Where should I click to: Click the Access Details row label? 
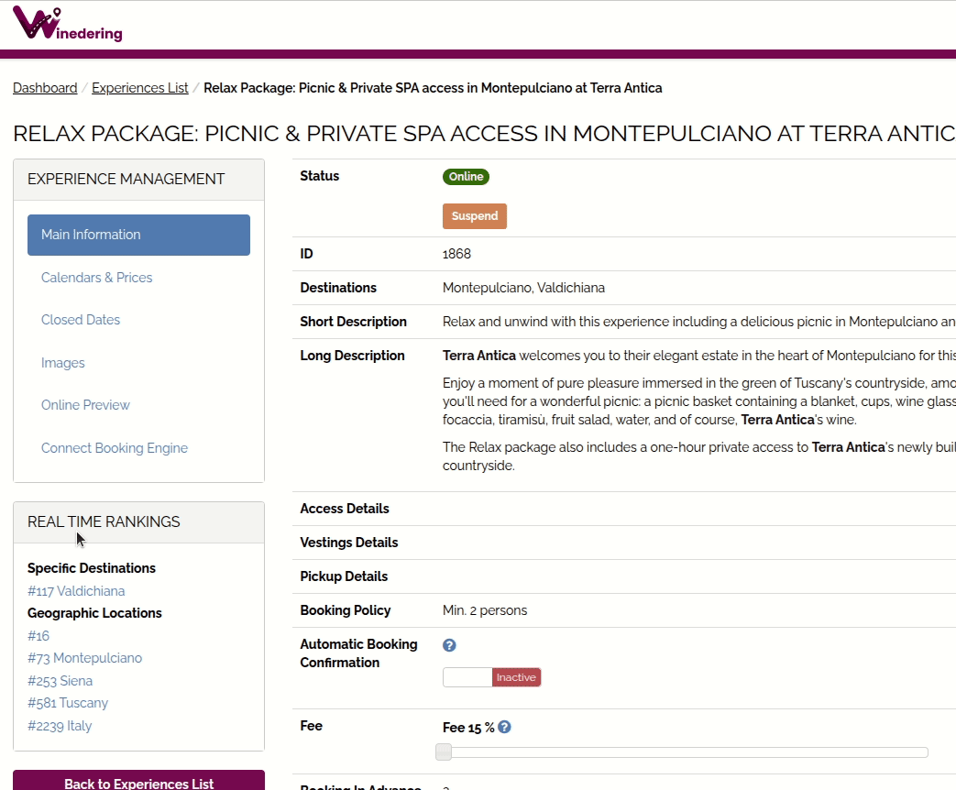pos(345,509)
